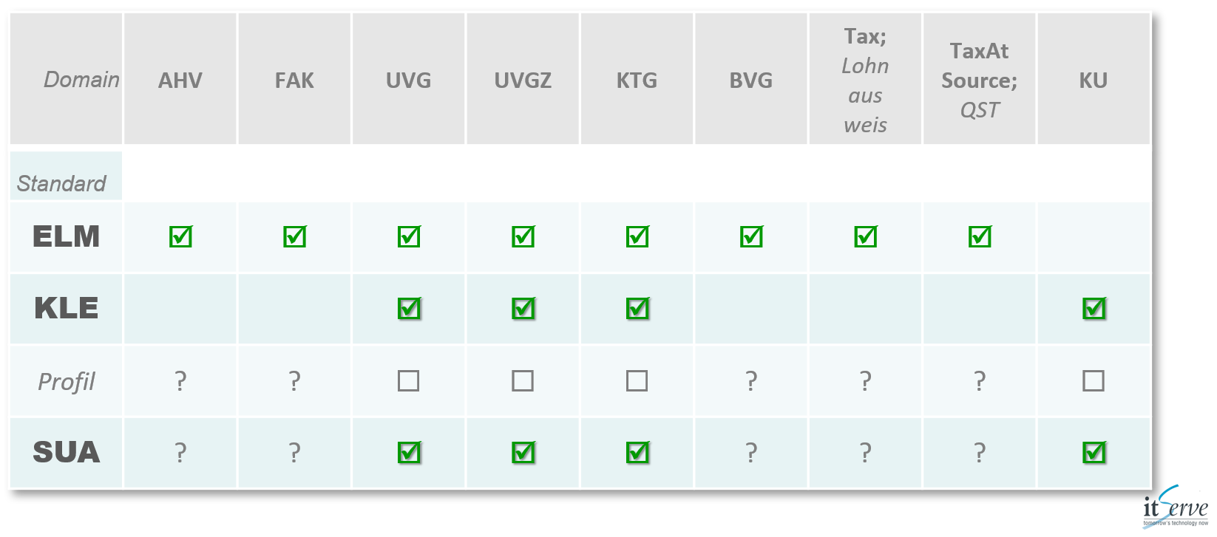The width and height of the screenshot is (1217, 537).
Task: Click the ELM checkbox under AHV
Action: tap(180, 236)
